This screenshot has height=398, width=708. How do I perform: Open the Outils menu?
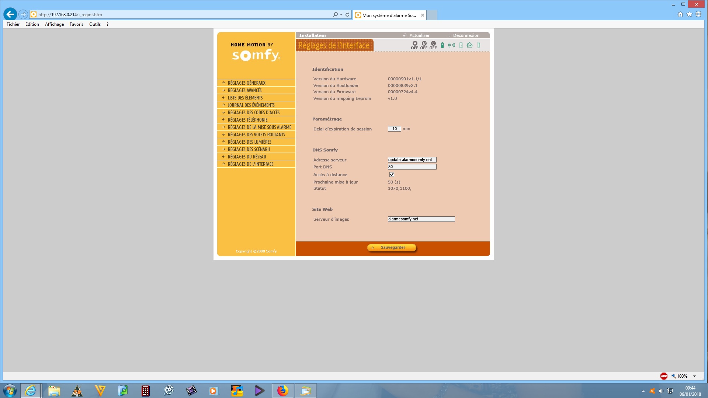tap(95, 24)
